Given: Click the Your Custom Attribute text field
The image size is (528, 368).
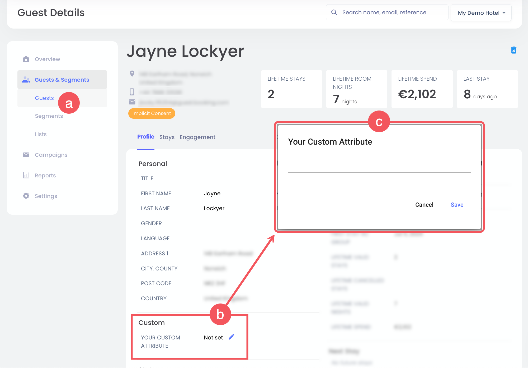Looking at the screenshot, I should [x=379, y=167].
